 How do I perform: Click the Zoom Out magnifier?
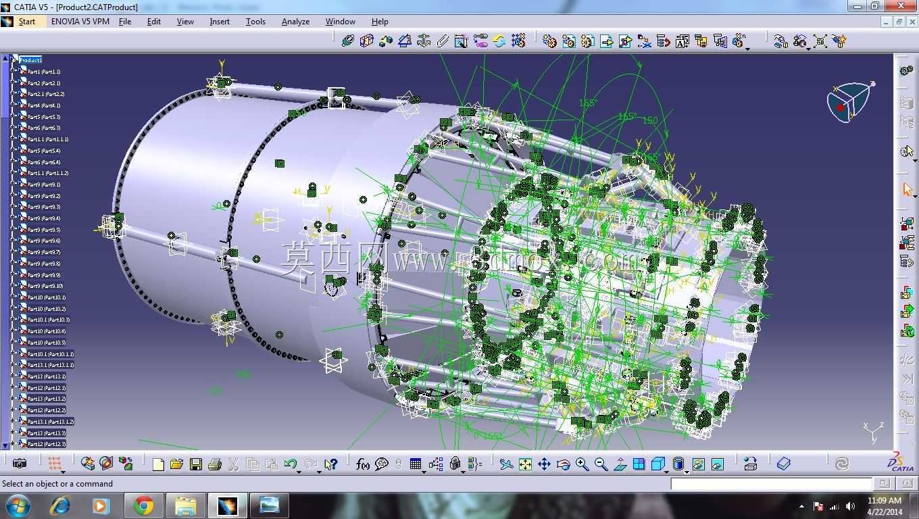pos(601,464)
